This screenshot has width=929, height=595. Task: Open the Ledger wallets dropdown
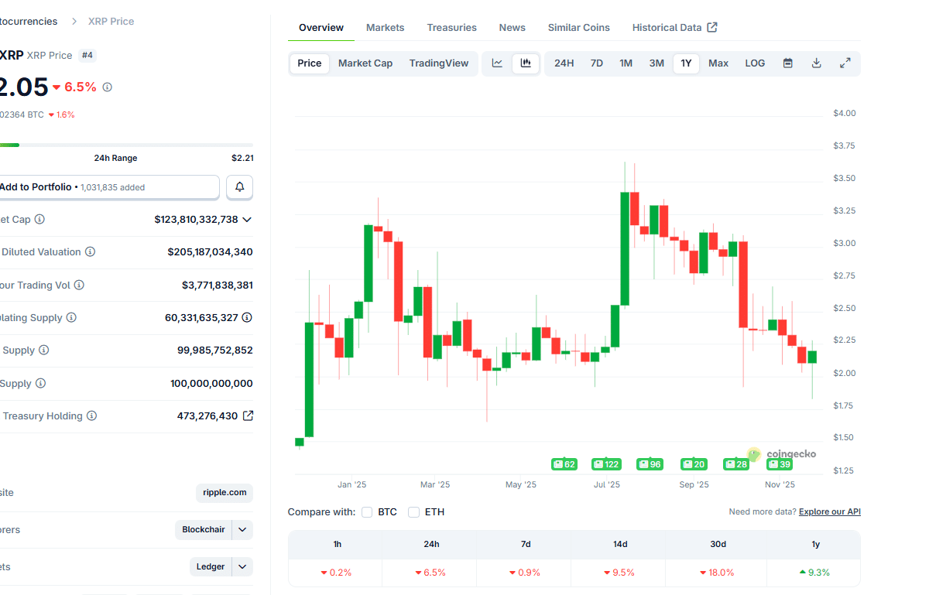242,567
